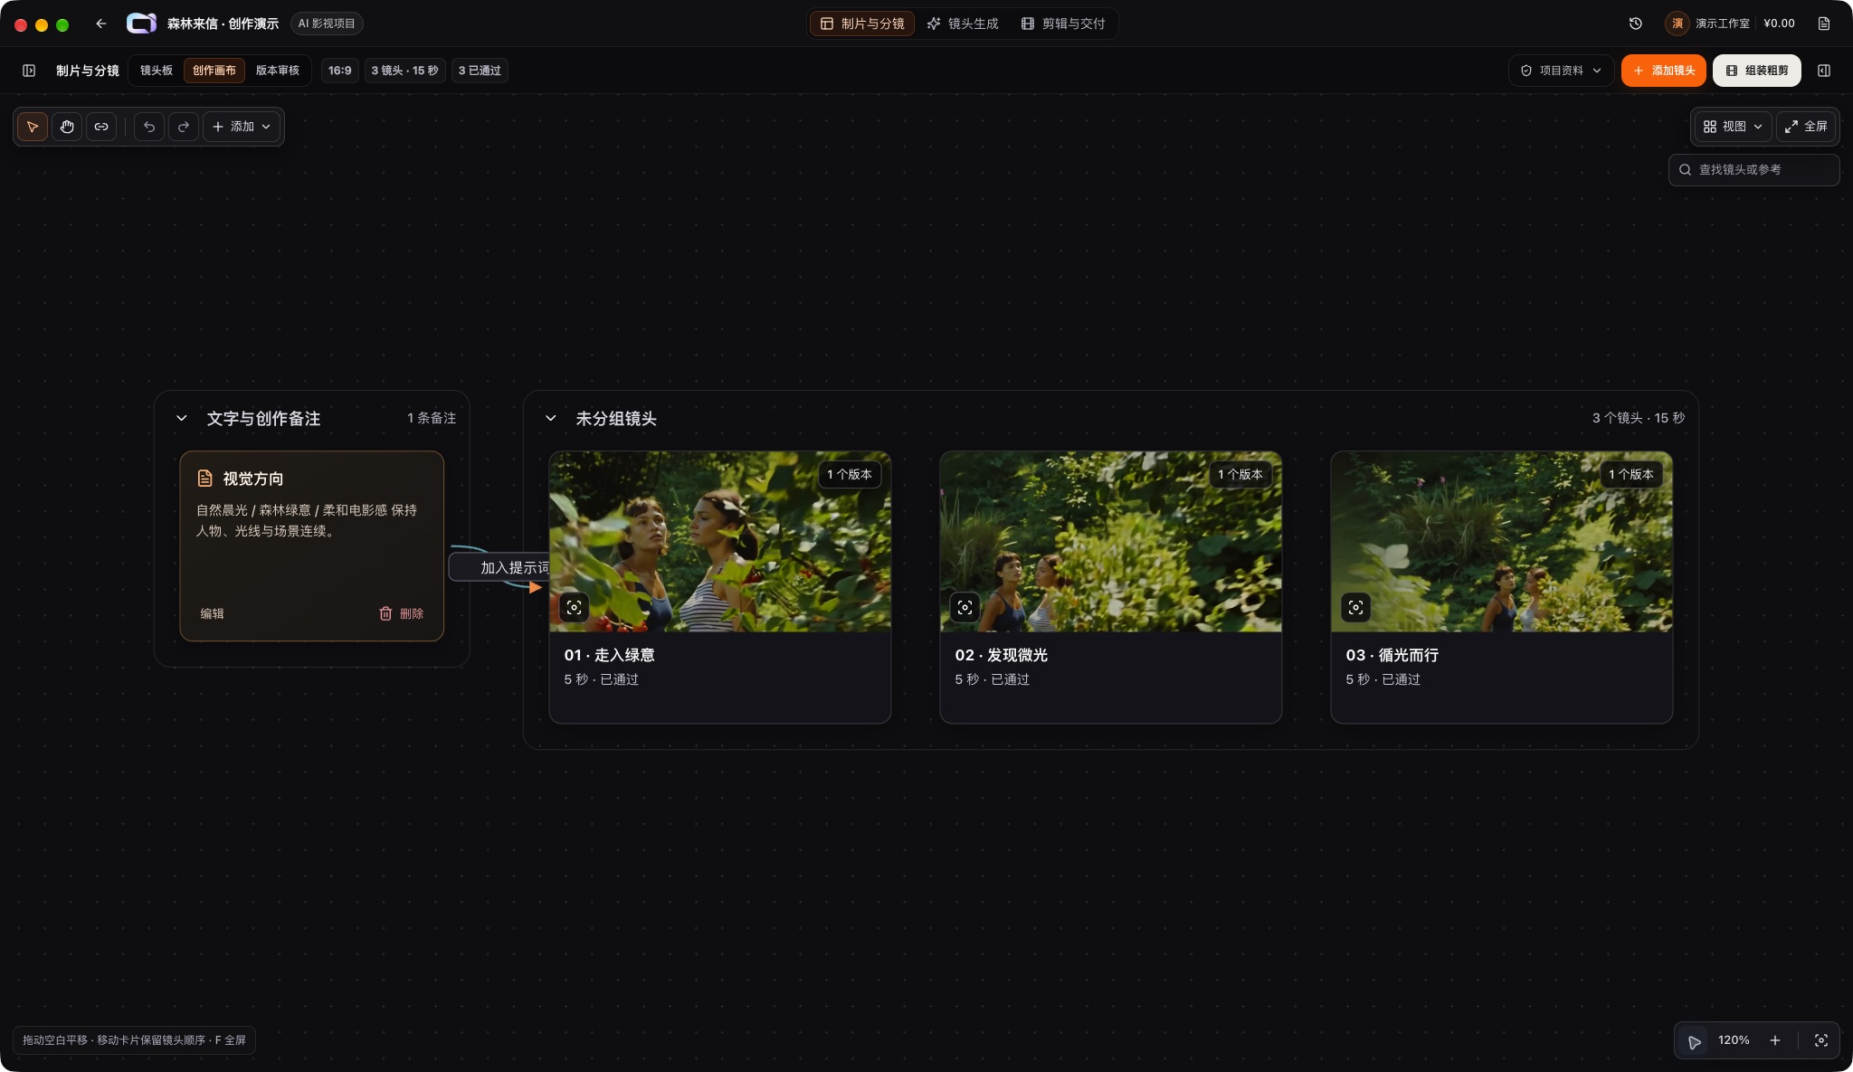Click the 查找镜头或参考 search field
The image size is (1853, 1072).
[x=1753, y=170]
